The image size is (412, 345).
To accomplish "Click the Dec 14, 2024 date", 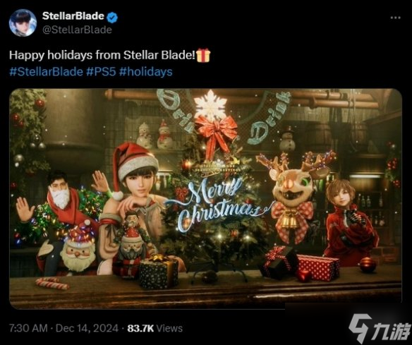I will pyautogui.click(x=87, y=328).
